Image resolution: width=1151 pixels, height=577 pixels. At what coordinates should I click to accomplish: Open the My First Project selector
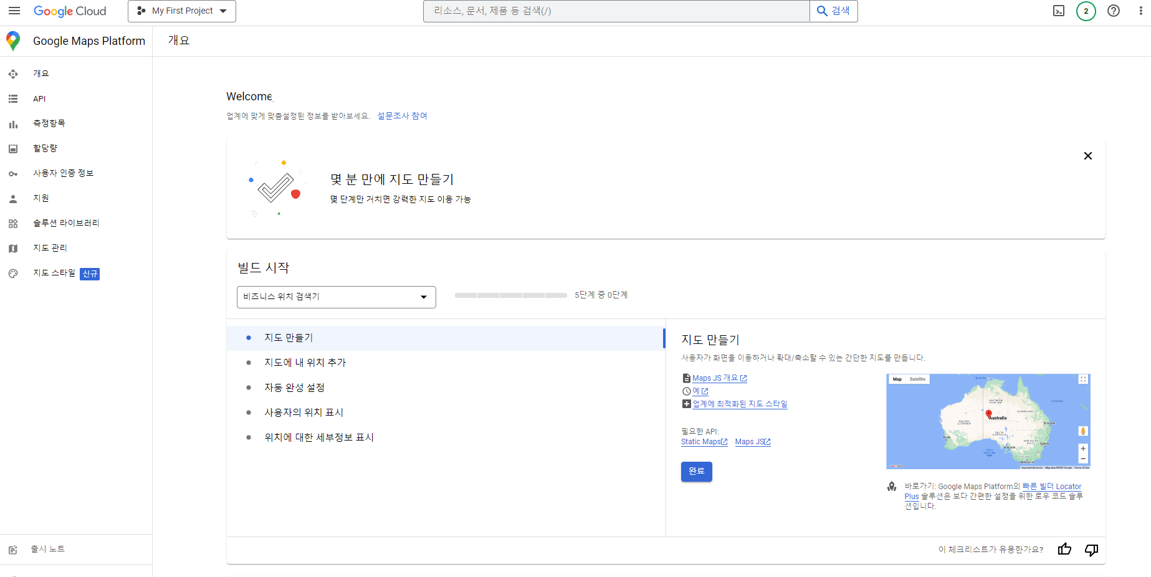(x=182, y=11)
